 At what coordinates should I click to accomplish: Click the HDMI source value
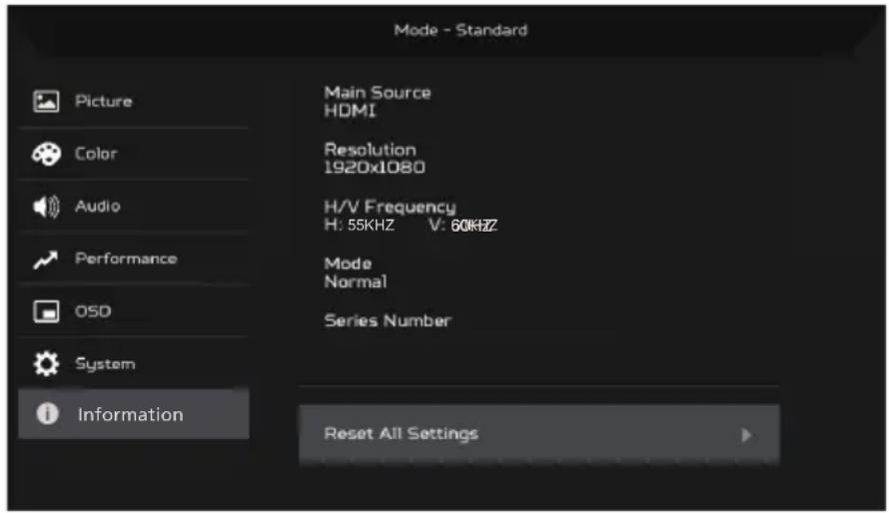click(350, 111)
